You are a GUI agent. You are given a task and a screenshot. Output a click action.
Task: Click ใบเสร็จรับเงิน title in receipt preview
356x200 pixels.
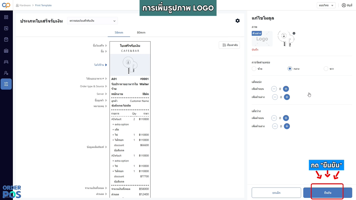point(130,46)
